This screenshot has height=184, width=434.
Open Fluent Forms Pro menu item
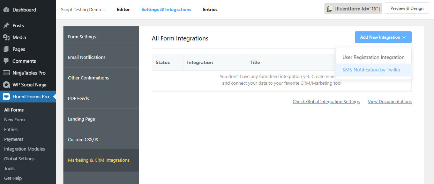coord(28,97)
